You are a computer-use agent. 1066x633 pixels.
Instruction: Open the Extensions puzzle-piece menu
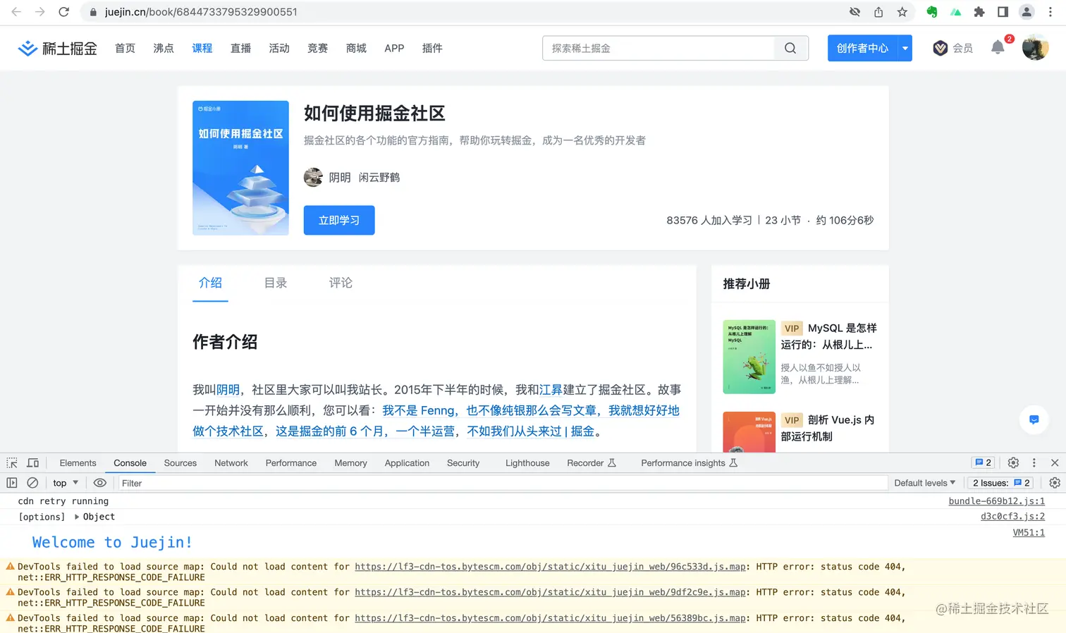pyautogui.click(x=979, y=12)
